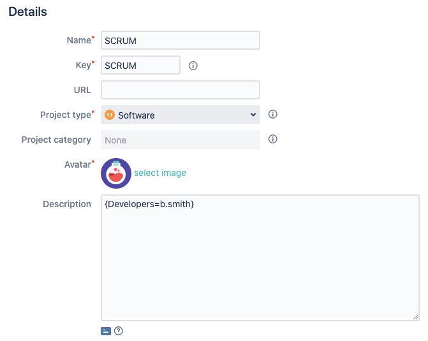
Task: Click the Project type label
Action: 66,115
